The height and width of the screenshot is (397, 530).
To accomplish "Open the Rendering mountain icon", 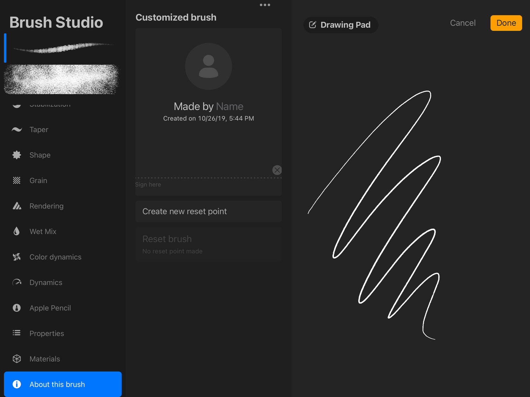I will pyautogui.click(x=17, y=206).
